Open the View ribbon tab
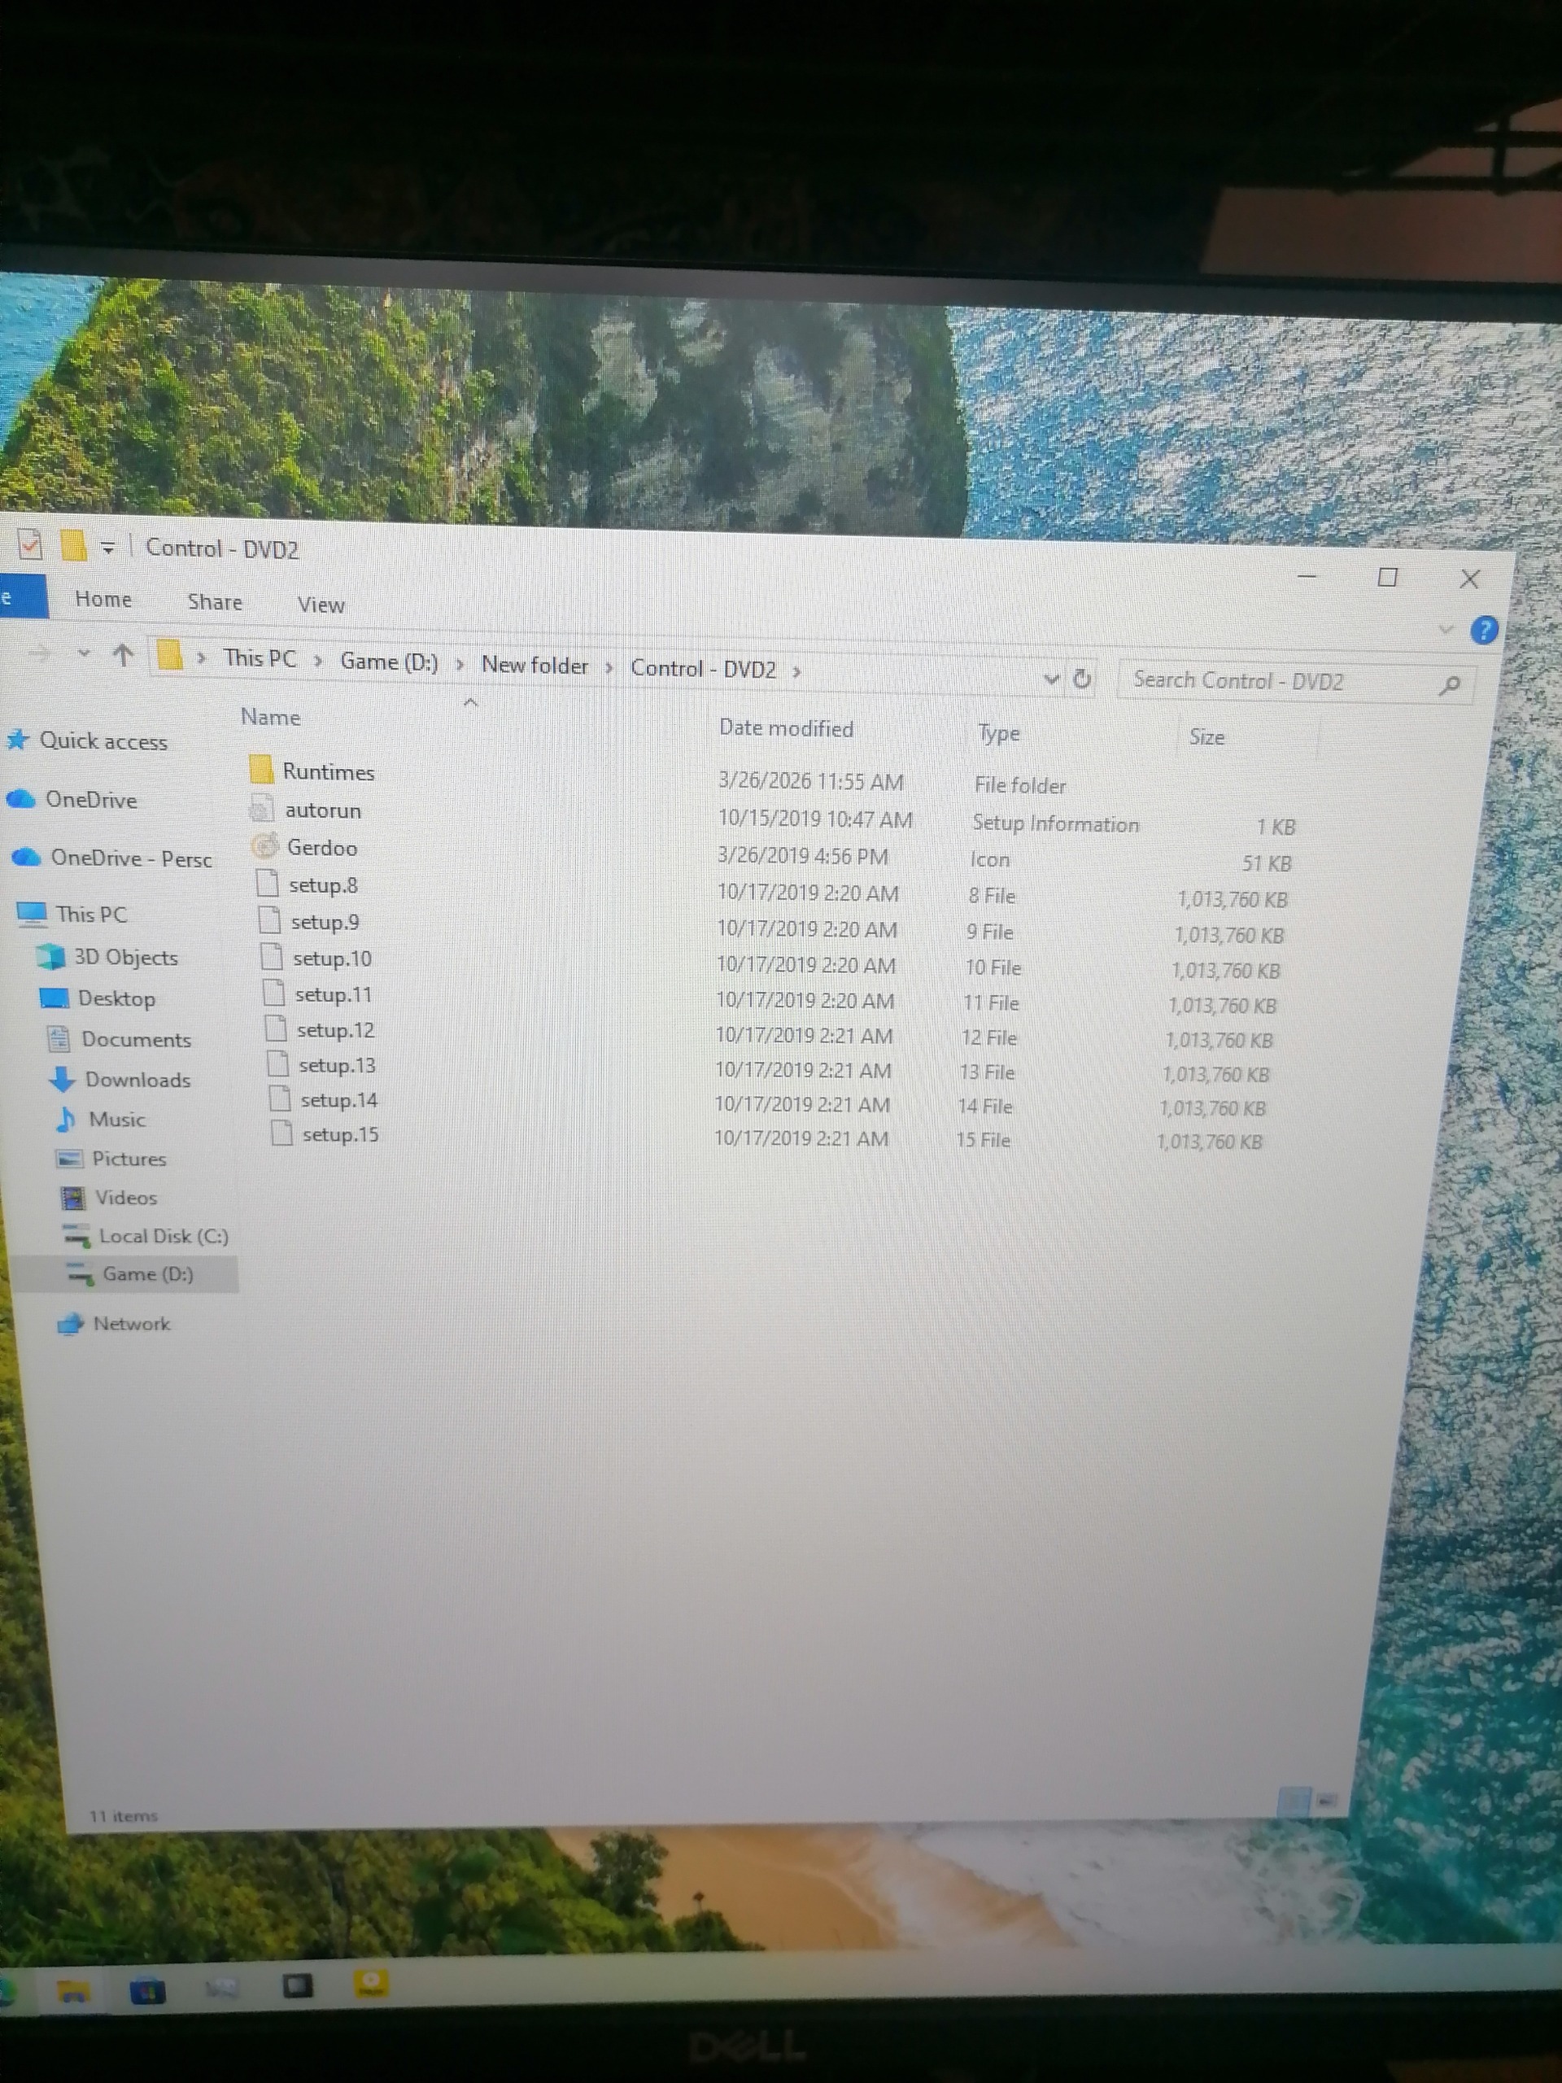The height and width of the screenshot is (2083, 1562). (321, 605)
